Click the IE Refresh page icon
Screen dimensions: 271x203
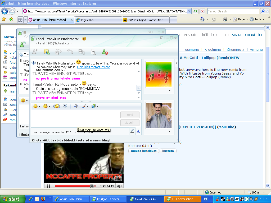[195, 11]
